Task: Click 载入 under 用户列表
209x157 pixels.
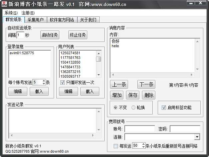Action: coord(90,91)
